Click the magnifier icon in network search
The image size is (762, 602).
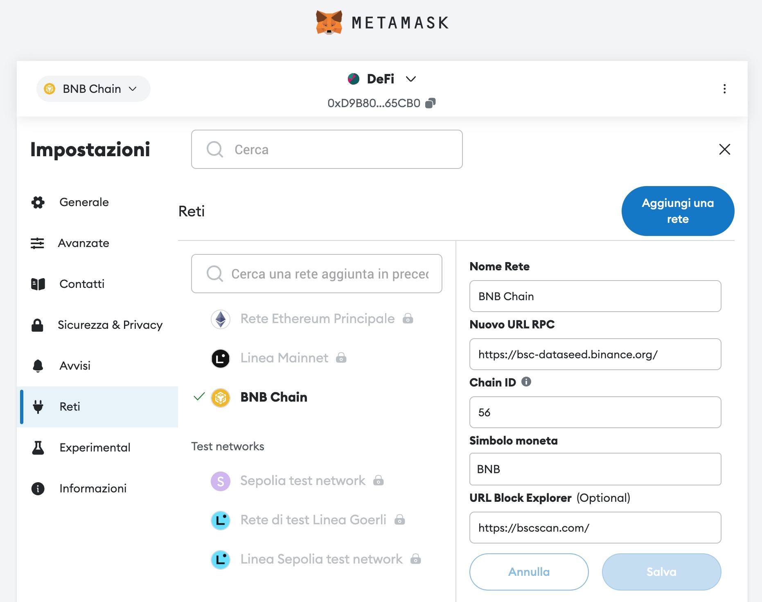[215, 274]
